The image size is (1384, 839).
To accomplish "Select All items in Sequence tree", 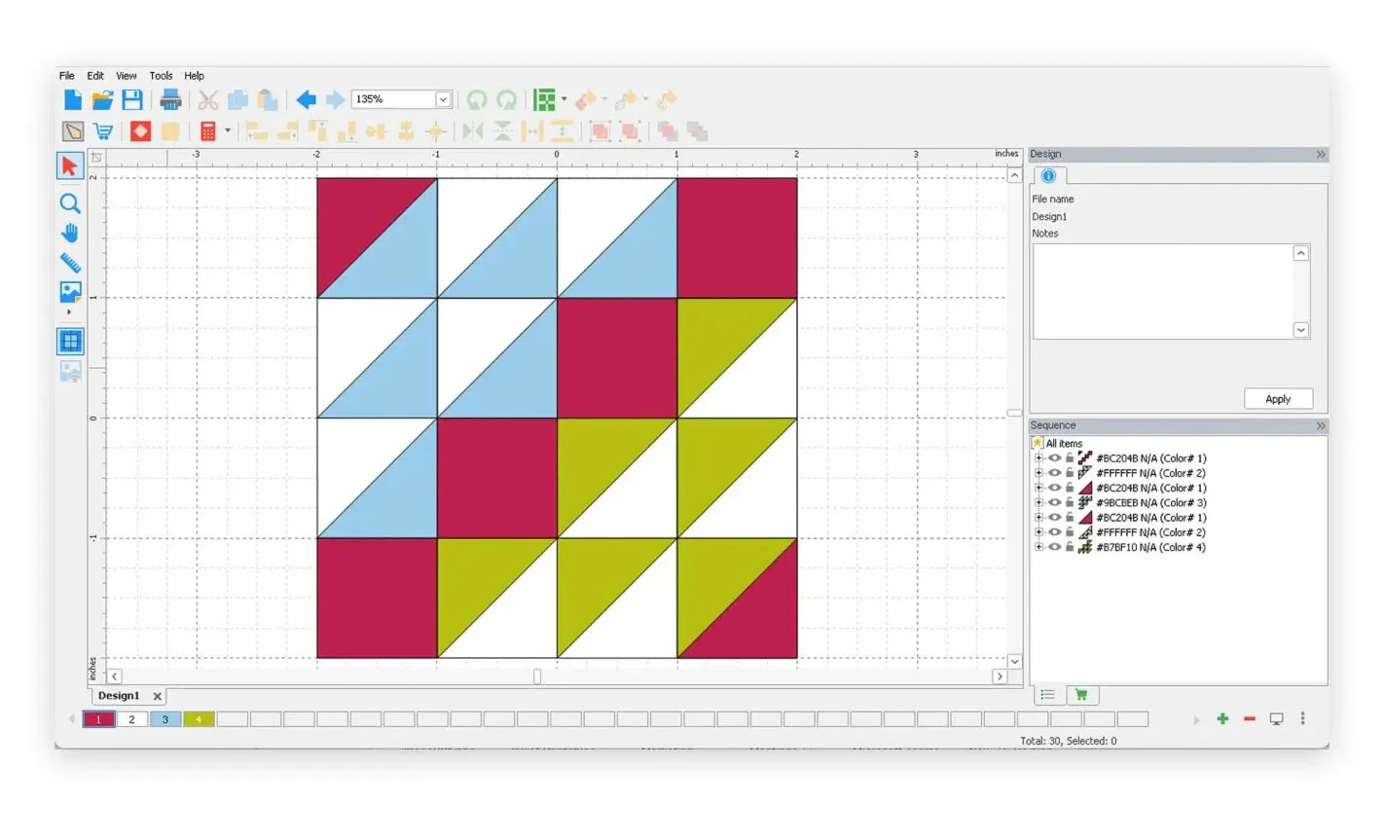I will pyautogui.click(x=1064, y=444).
